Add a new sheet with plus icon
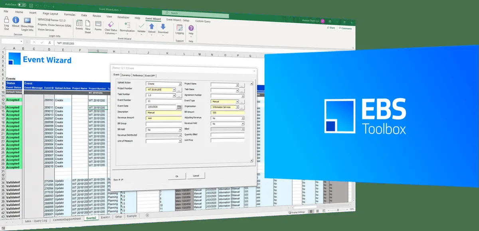The width and height of the screenshot is (479, 231). (147, 215)
